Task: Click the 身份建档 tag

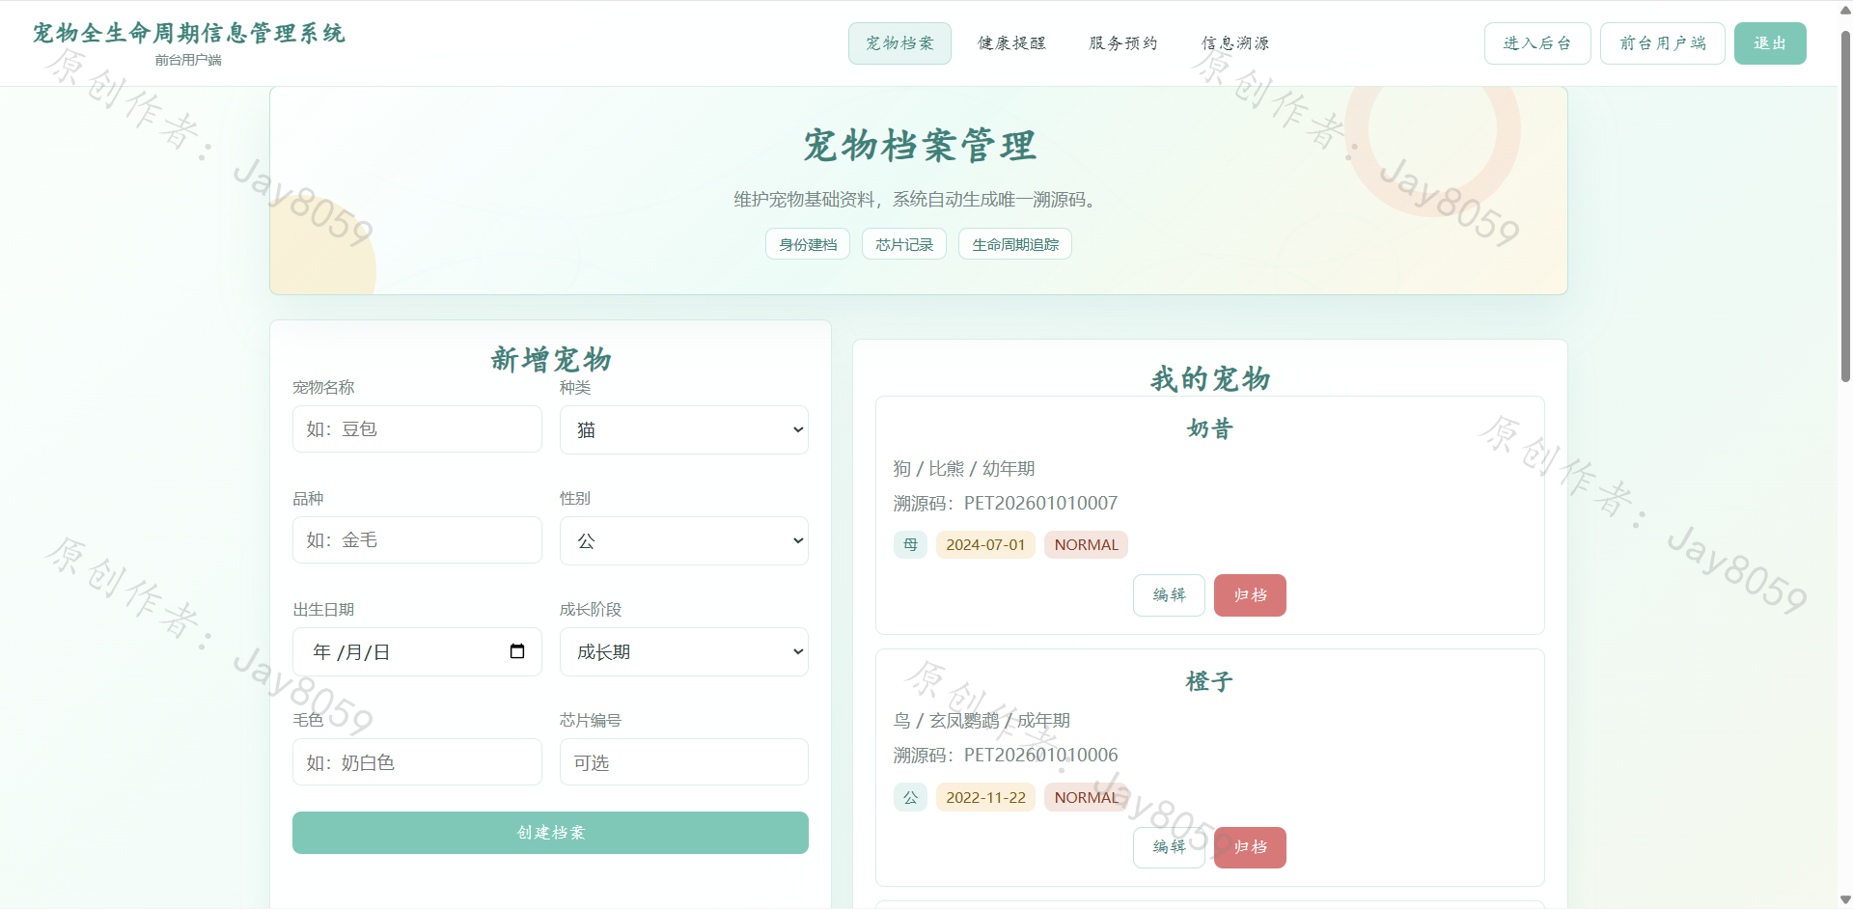Action: click(x=808, y=244)
